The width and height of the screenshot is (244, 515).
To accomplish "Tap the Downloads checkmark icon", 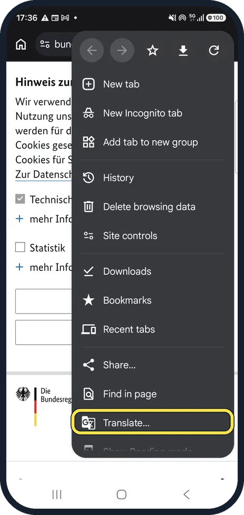I will click(x=88, y=271).
